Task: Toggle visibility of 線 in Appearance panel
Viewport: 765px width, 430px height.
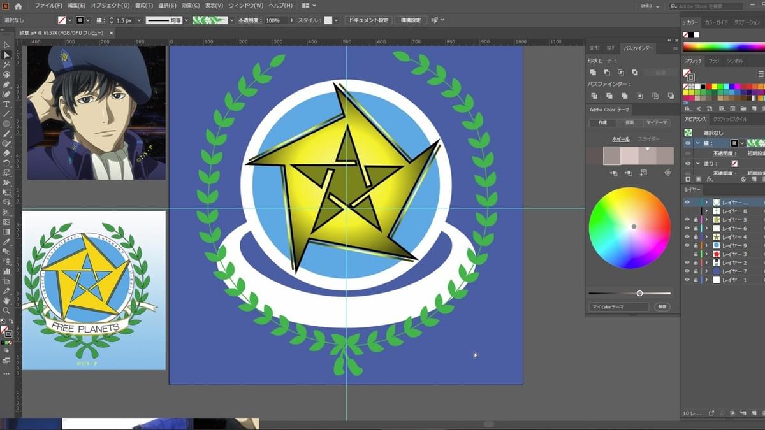Action: tap(688, 143)
